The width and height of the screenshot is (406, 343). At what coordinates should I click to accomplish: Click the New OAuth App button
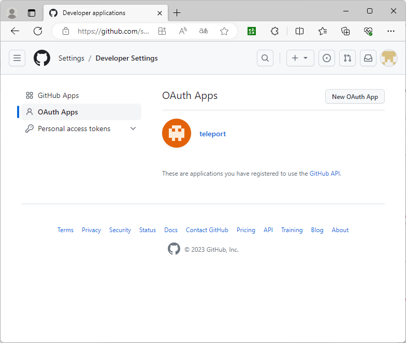(x=355, y=96)
